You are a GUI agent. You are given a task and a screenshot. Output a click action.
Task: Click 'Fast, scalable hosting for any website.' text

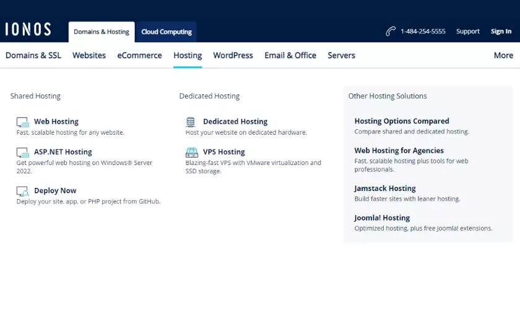tap(71, 132)
